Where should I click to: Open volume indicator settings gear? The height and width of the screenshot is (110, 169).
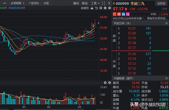tap(110, 83)
